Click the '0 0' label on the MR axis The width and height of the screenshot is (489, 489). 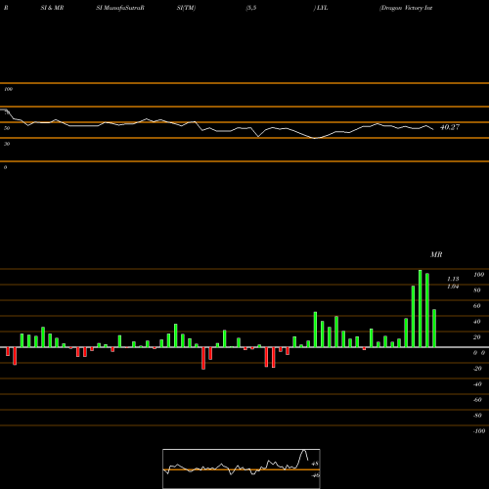pos(479,353)
